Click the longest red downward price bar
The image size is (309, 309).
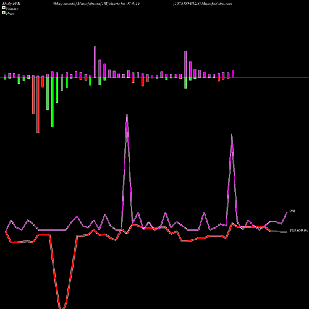tap(38, 104)
